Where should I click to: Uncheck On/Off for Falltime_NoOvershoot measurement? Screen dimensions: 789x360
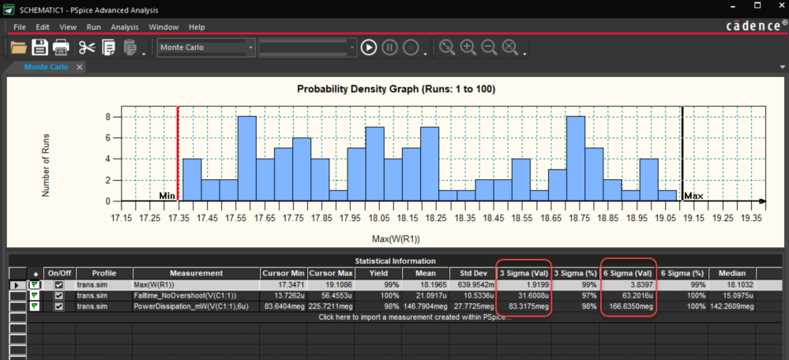tap(59, 295)
